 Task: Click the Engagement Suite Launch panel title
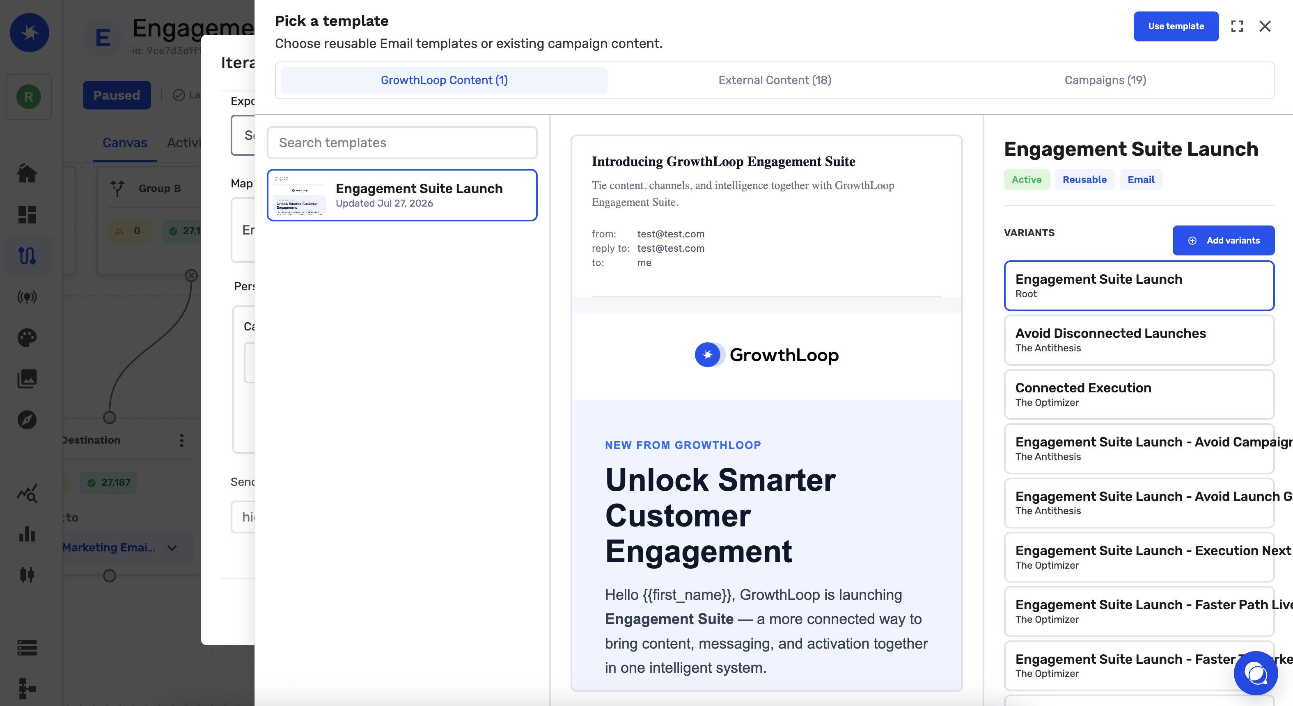1131,149
